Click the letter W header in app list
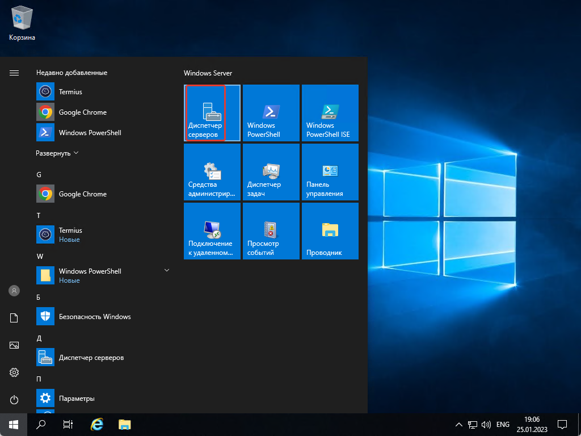The width and height of the screenshot is (581, 436). 40,256
